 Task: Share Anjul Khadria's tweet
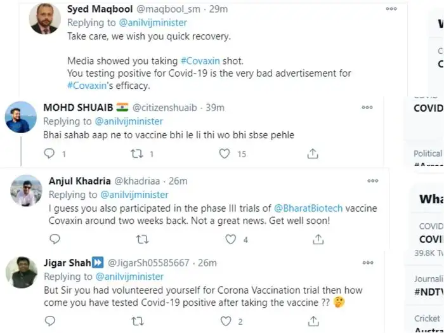(x=317, y=239)
